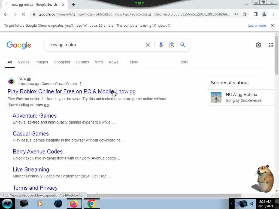Open the Adventure Games sitelink
The height and width of the screenshot is (209, 279).
coord(35,115)
